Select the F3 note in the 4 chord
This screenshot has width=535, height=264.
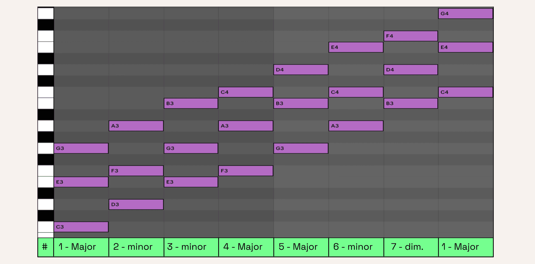pyautogui.click(x=246, y=171)
